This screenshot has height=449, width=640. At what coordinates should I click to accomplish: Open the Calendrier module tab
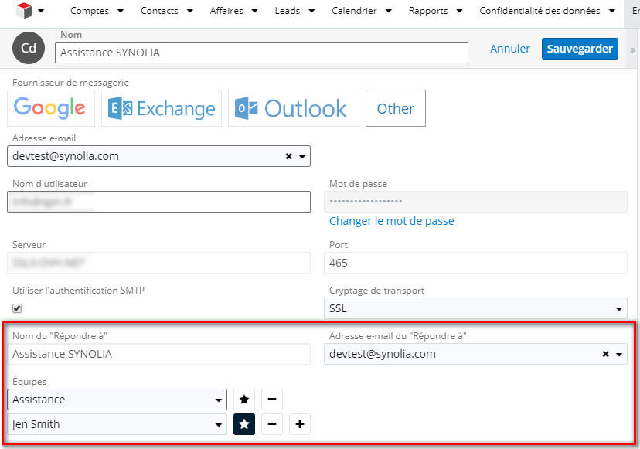(x=354, y=11)
